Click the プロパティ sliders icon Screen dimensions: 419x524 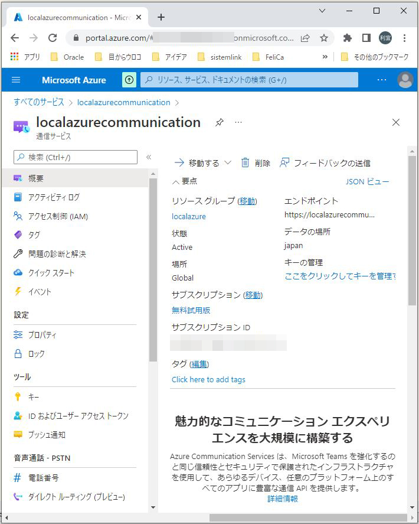18,334
